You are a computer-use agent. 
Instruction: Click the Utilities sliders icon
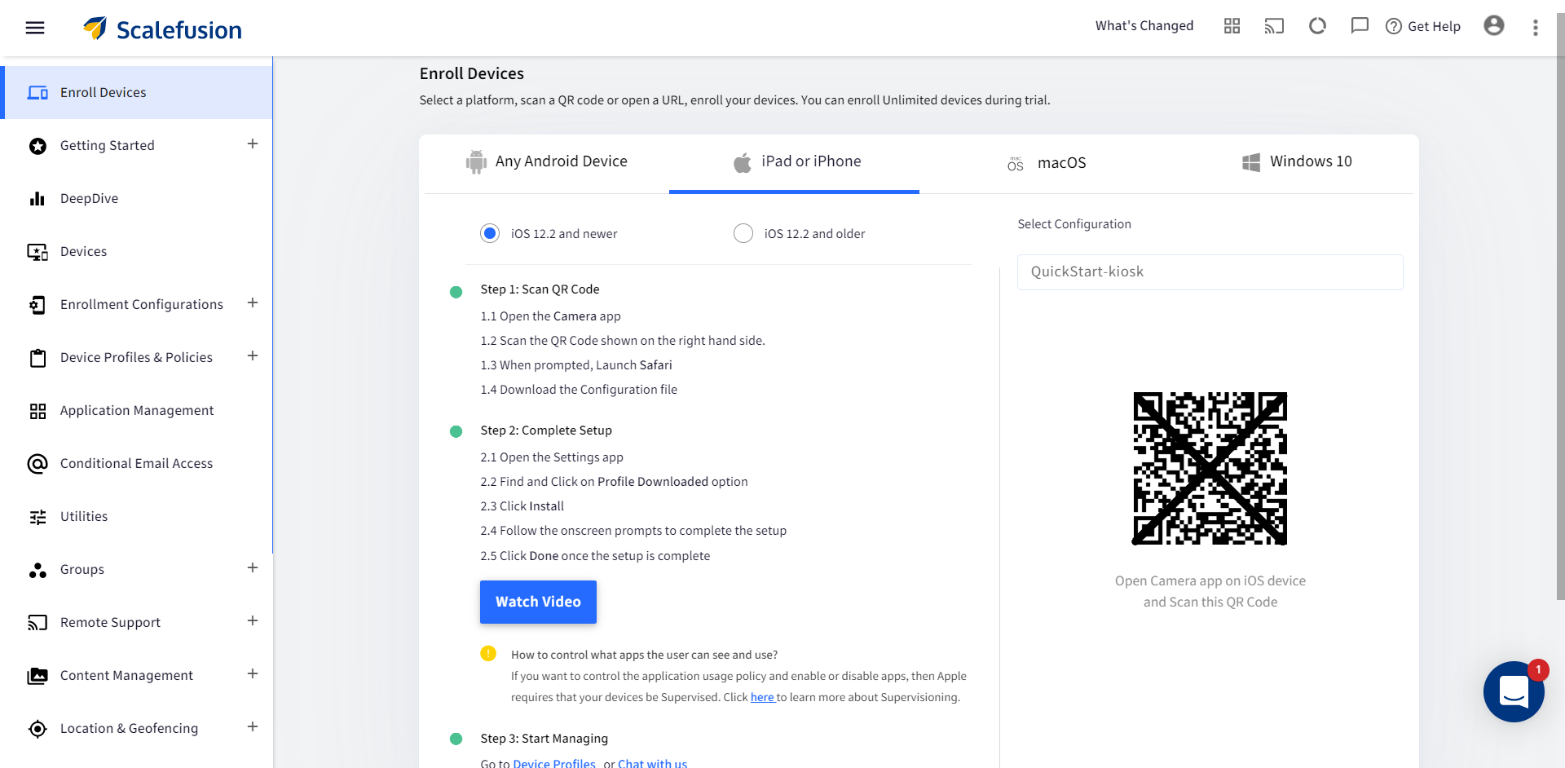point(37,517)
